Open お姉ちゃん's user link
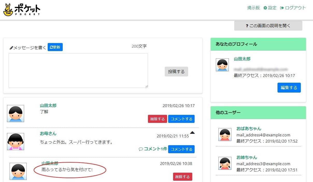The width and height of the screenshot is (313, 182). (246, 157)
